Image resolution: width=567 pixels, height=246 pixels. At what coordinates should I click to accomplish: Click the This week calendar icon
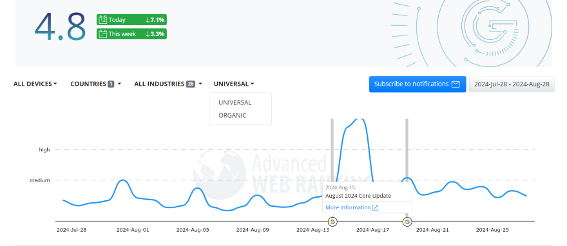click(x=102, y=34)
